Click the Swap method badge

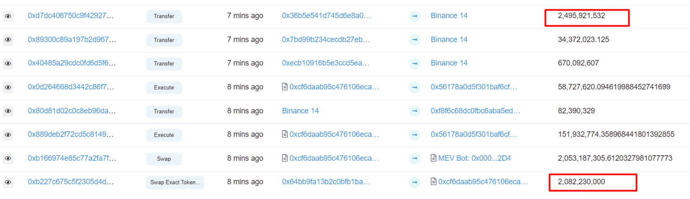click(164, 159)
